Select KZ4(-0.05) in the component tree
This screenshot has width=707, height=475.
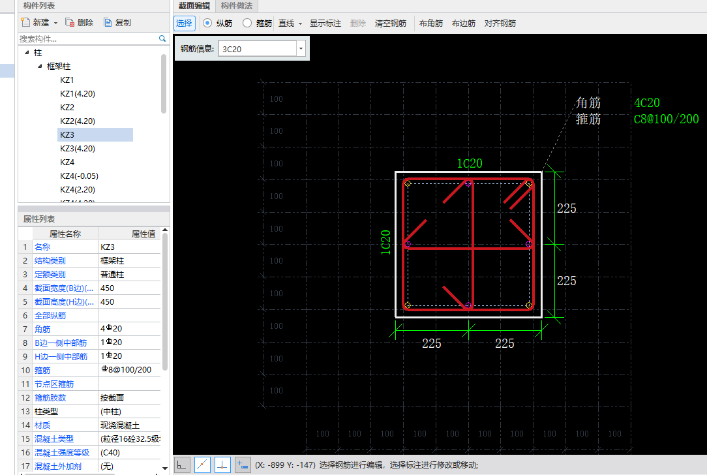[80, 176]
